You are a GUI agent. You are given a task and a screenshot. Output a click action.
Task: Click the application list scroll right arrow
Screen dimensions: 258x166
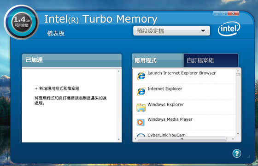[233, 139]
